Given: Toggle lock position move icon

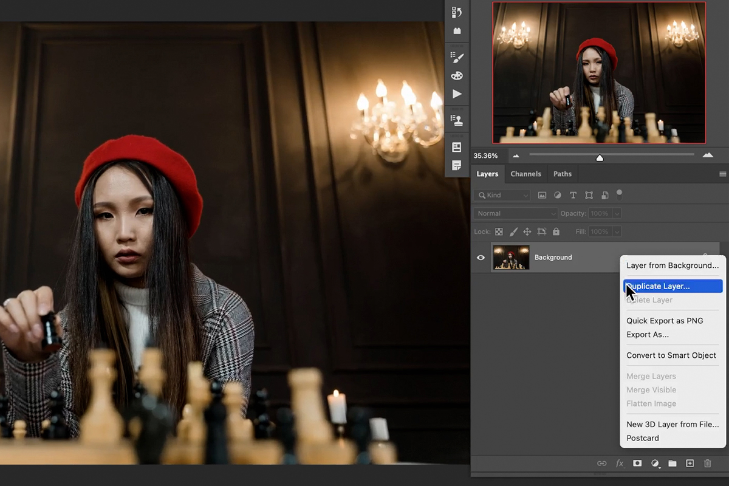Looking at the screenshot, I should tap(527, 232).
